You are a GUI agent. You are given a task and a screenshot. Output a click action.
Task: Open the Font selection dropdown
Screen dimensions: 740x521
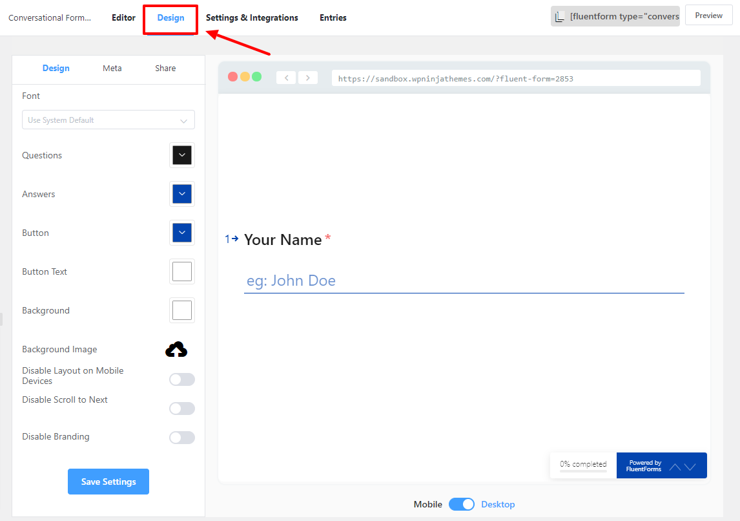point(108,120)
